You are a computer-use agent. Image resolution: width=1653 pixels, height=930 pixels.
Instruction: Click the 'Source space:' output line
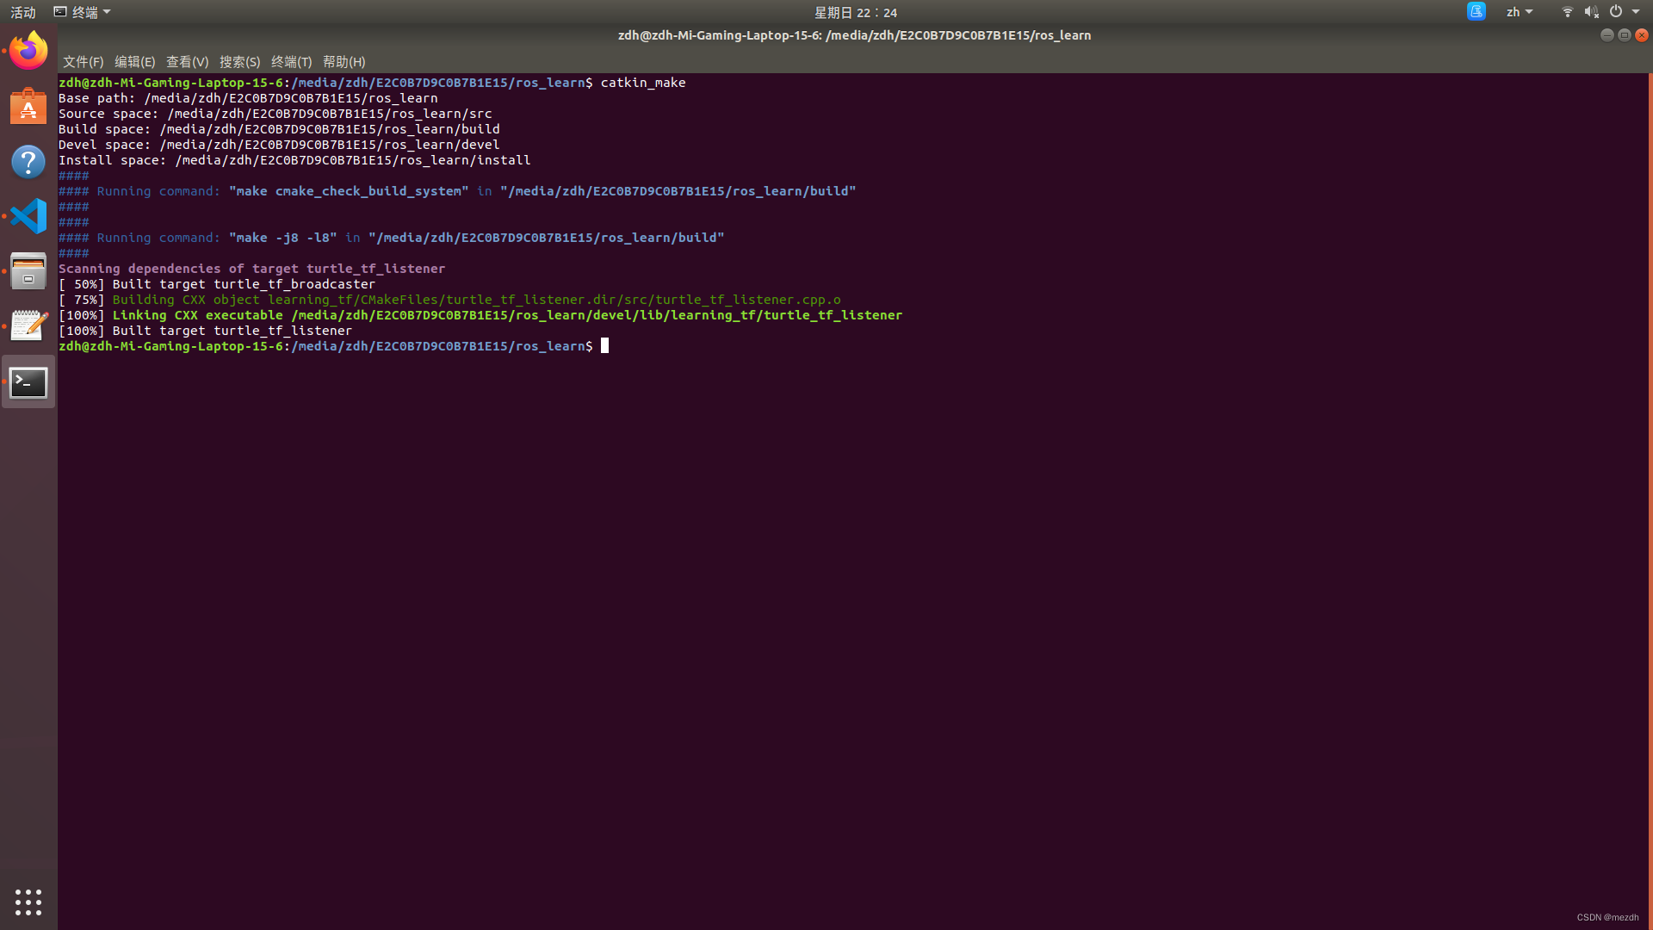(275, 114)
